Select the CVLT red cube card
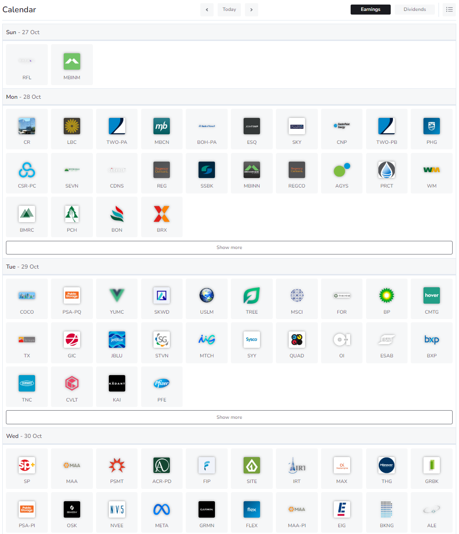Image resolution: width=459 pixels, height=534 pixels. [72, 387]
